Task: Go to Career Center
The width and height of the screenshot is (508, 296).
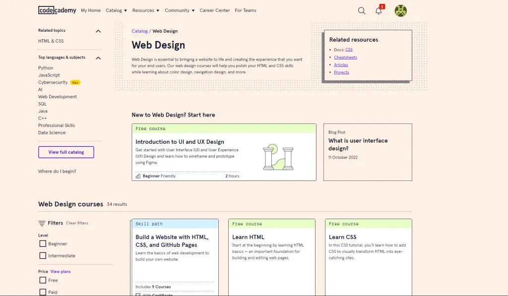Action: [215, 10]
